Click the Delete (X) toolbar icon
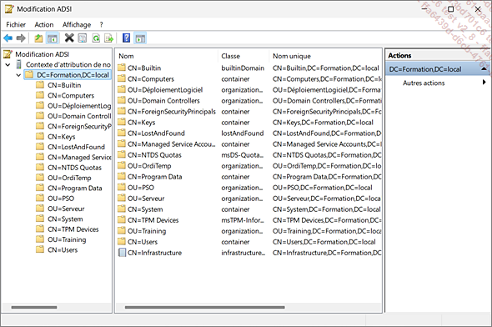492x327 pixels. 69,38
